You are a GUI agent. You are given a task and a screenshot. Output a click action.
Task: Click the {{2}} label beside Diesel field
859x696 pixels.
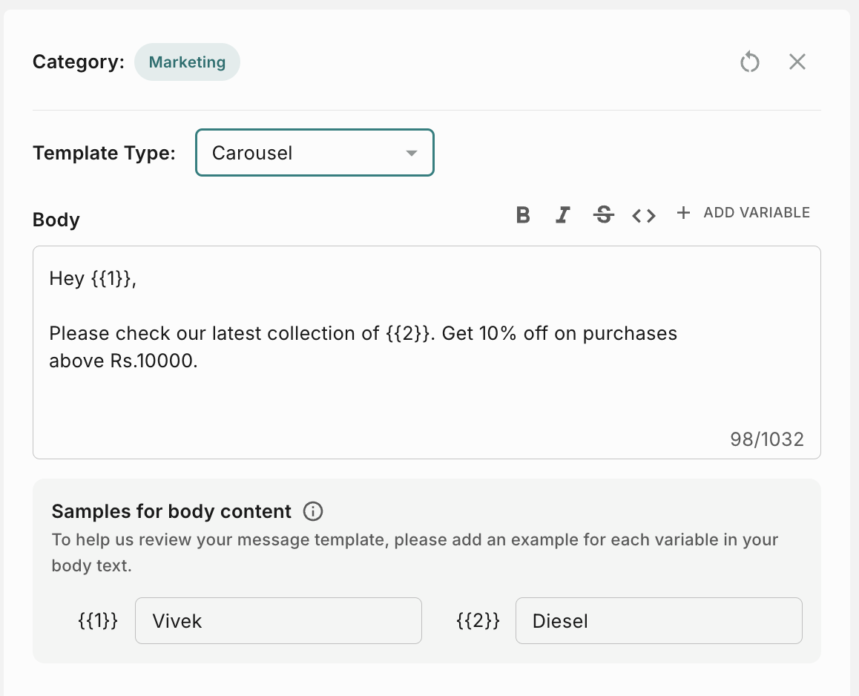(478, 620)
